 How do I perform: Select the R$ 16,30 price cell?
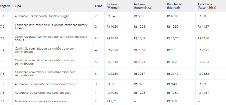pyautogui.click(x=112, y=38)
